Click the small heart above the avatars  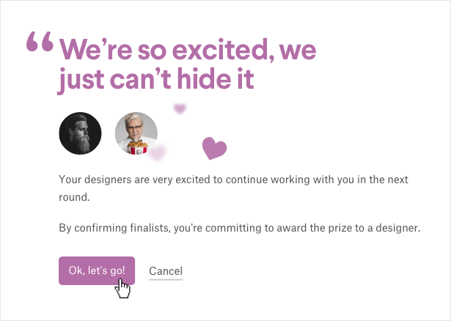tap(180, 108)
